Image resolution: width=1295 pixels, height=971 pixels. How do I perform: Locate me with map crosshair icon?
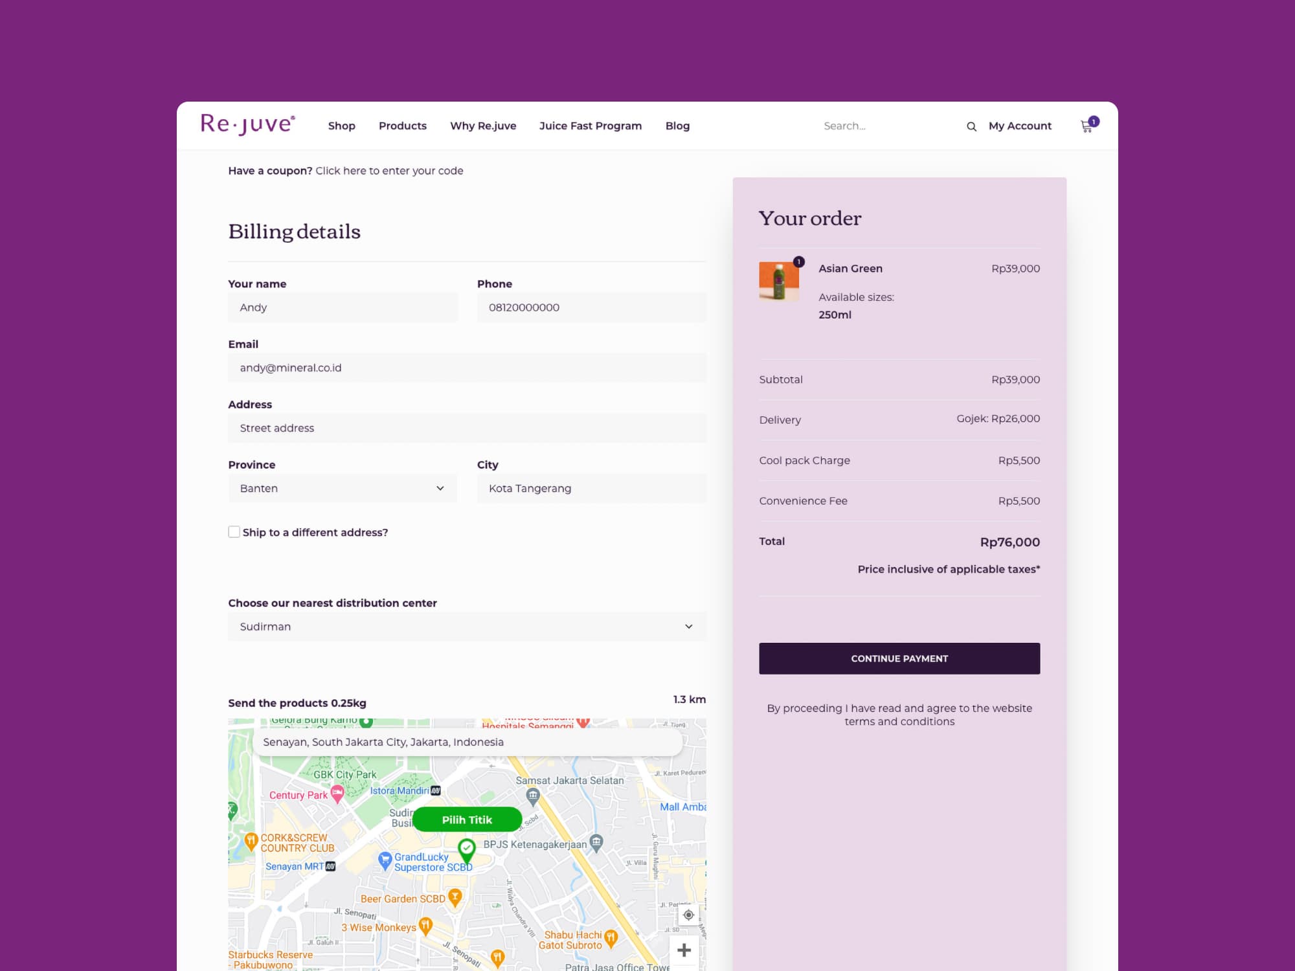tap(688, 915)
